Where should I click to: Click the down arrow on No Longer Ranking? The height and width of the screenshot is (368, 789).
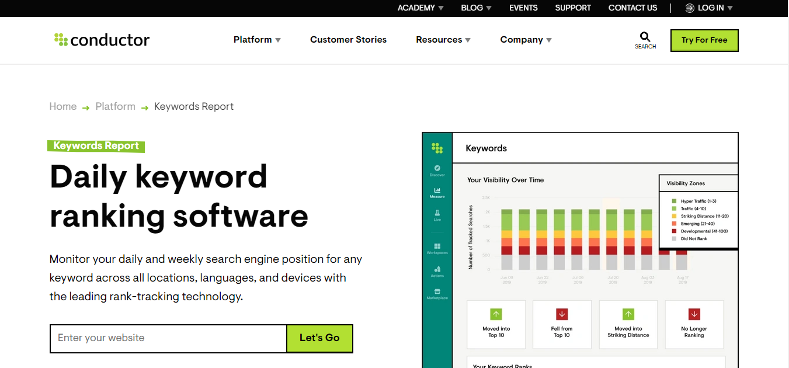694,314
